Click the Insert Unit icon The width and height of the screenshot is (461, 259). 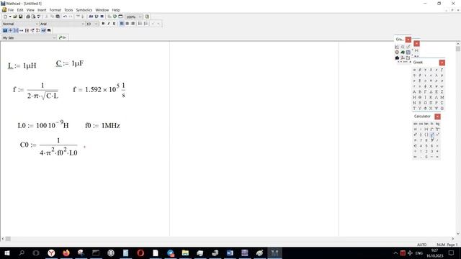pyautogui.click(x=97, y=17)
